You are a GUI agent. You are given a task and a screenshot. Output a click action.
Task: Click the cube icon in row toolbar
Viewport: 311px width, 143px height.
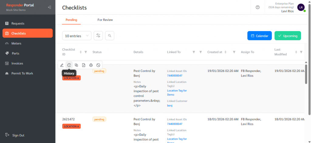pos(91,65)
